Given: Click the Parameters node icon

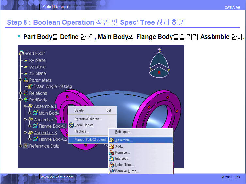Looking at the screenshot, I should [x=26, y=80].
